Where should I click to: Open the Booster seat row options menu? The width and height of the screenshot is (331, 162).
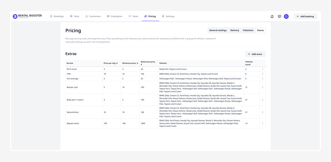(x=263, y=87)
